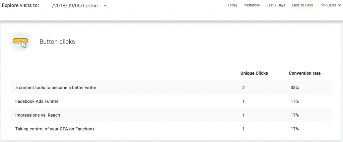Open the Facebook Ads Funnel row

(171, 101)
